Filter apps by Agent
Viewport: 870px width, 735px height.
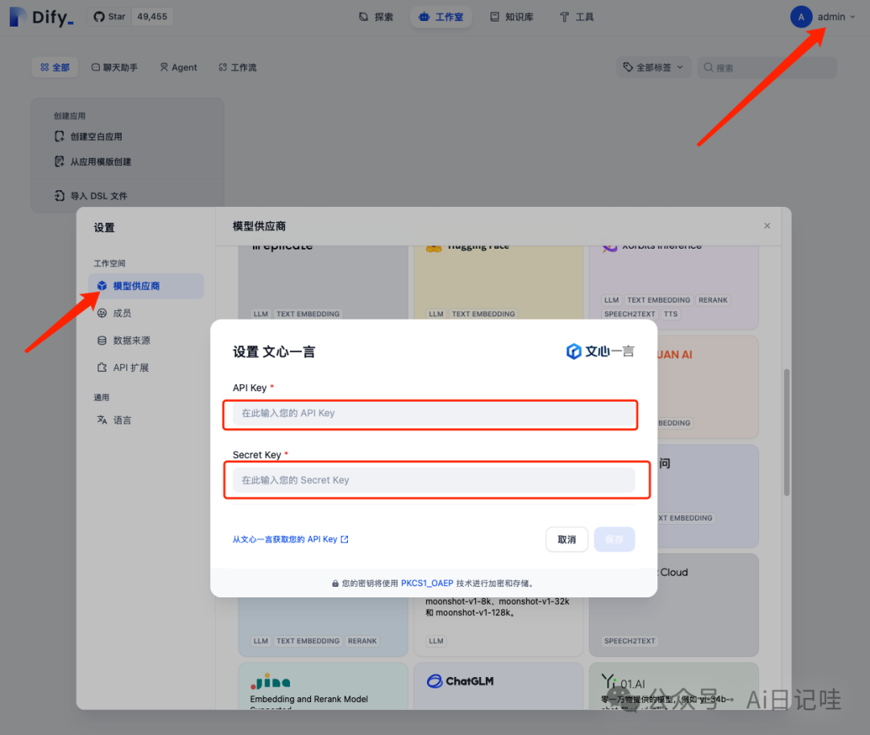coord(179,67)
